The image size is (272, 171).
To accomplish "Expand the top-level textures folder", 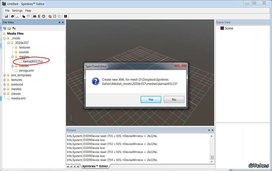I will (x=5, y=80).
